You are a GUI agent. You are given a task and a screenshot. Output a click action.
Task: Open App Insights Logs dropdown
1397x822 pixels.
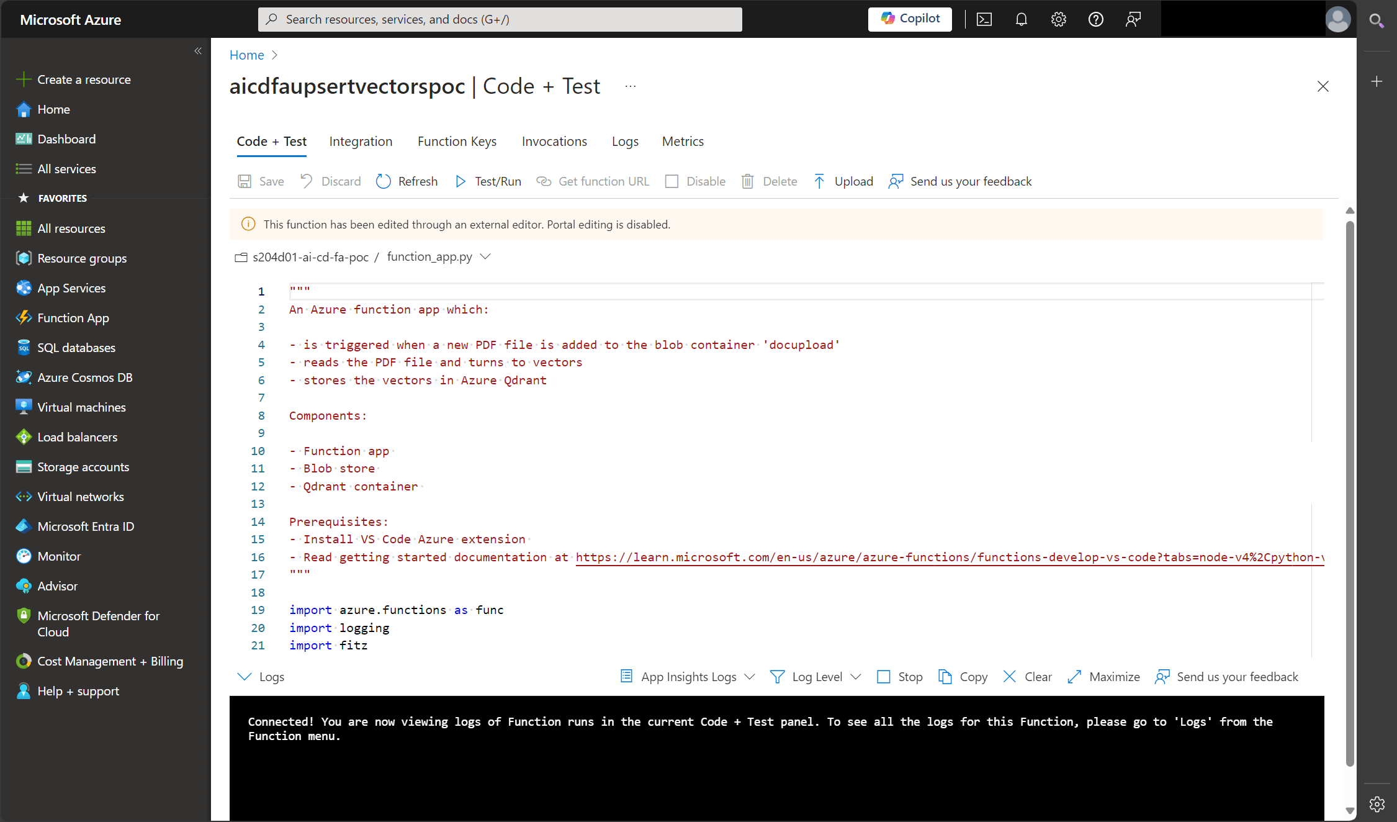coord(688,677)
